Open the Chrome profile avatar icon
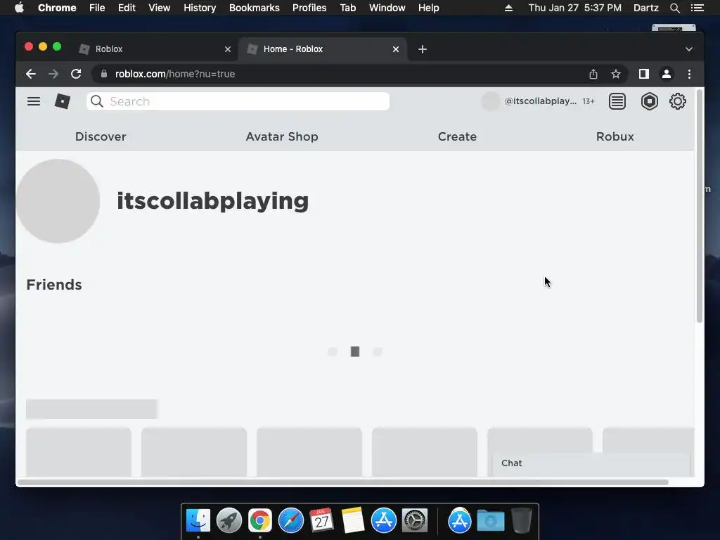The height and width of the screenshot is (540, 720). click(667, 74)
